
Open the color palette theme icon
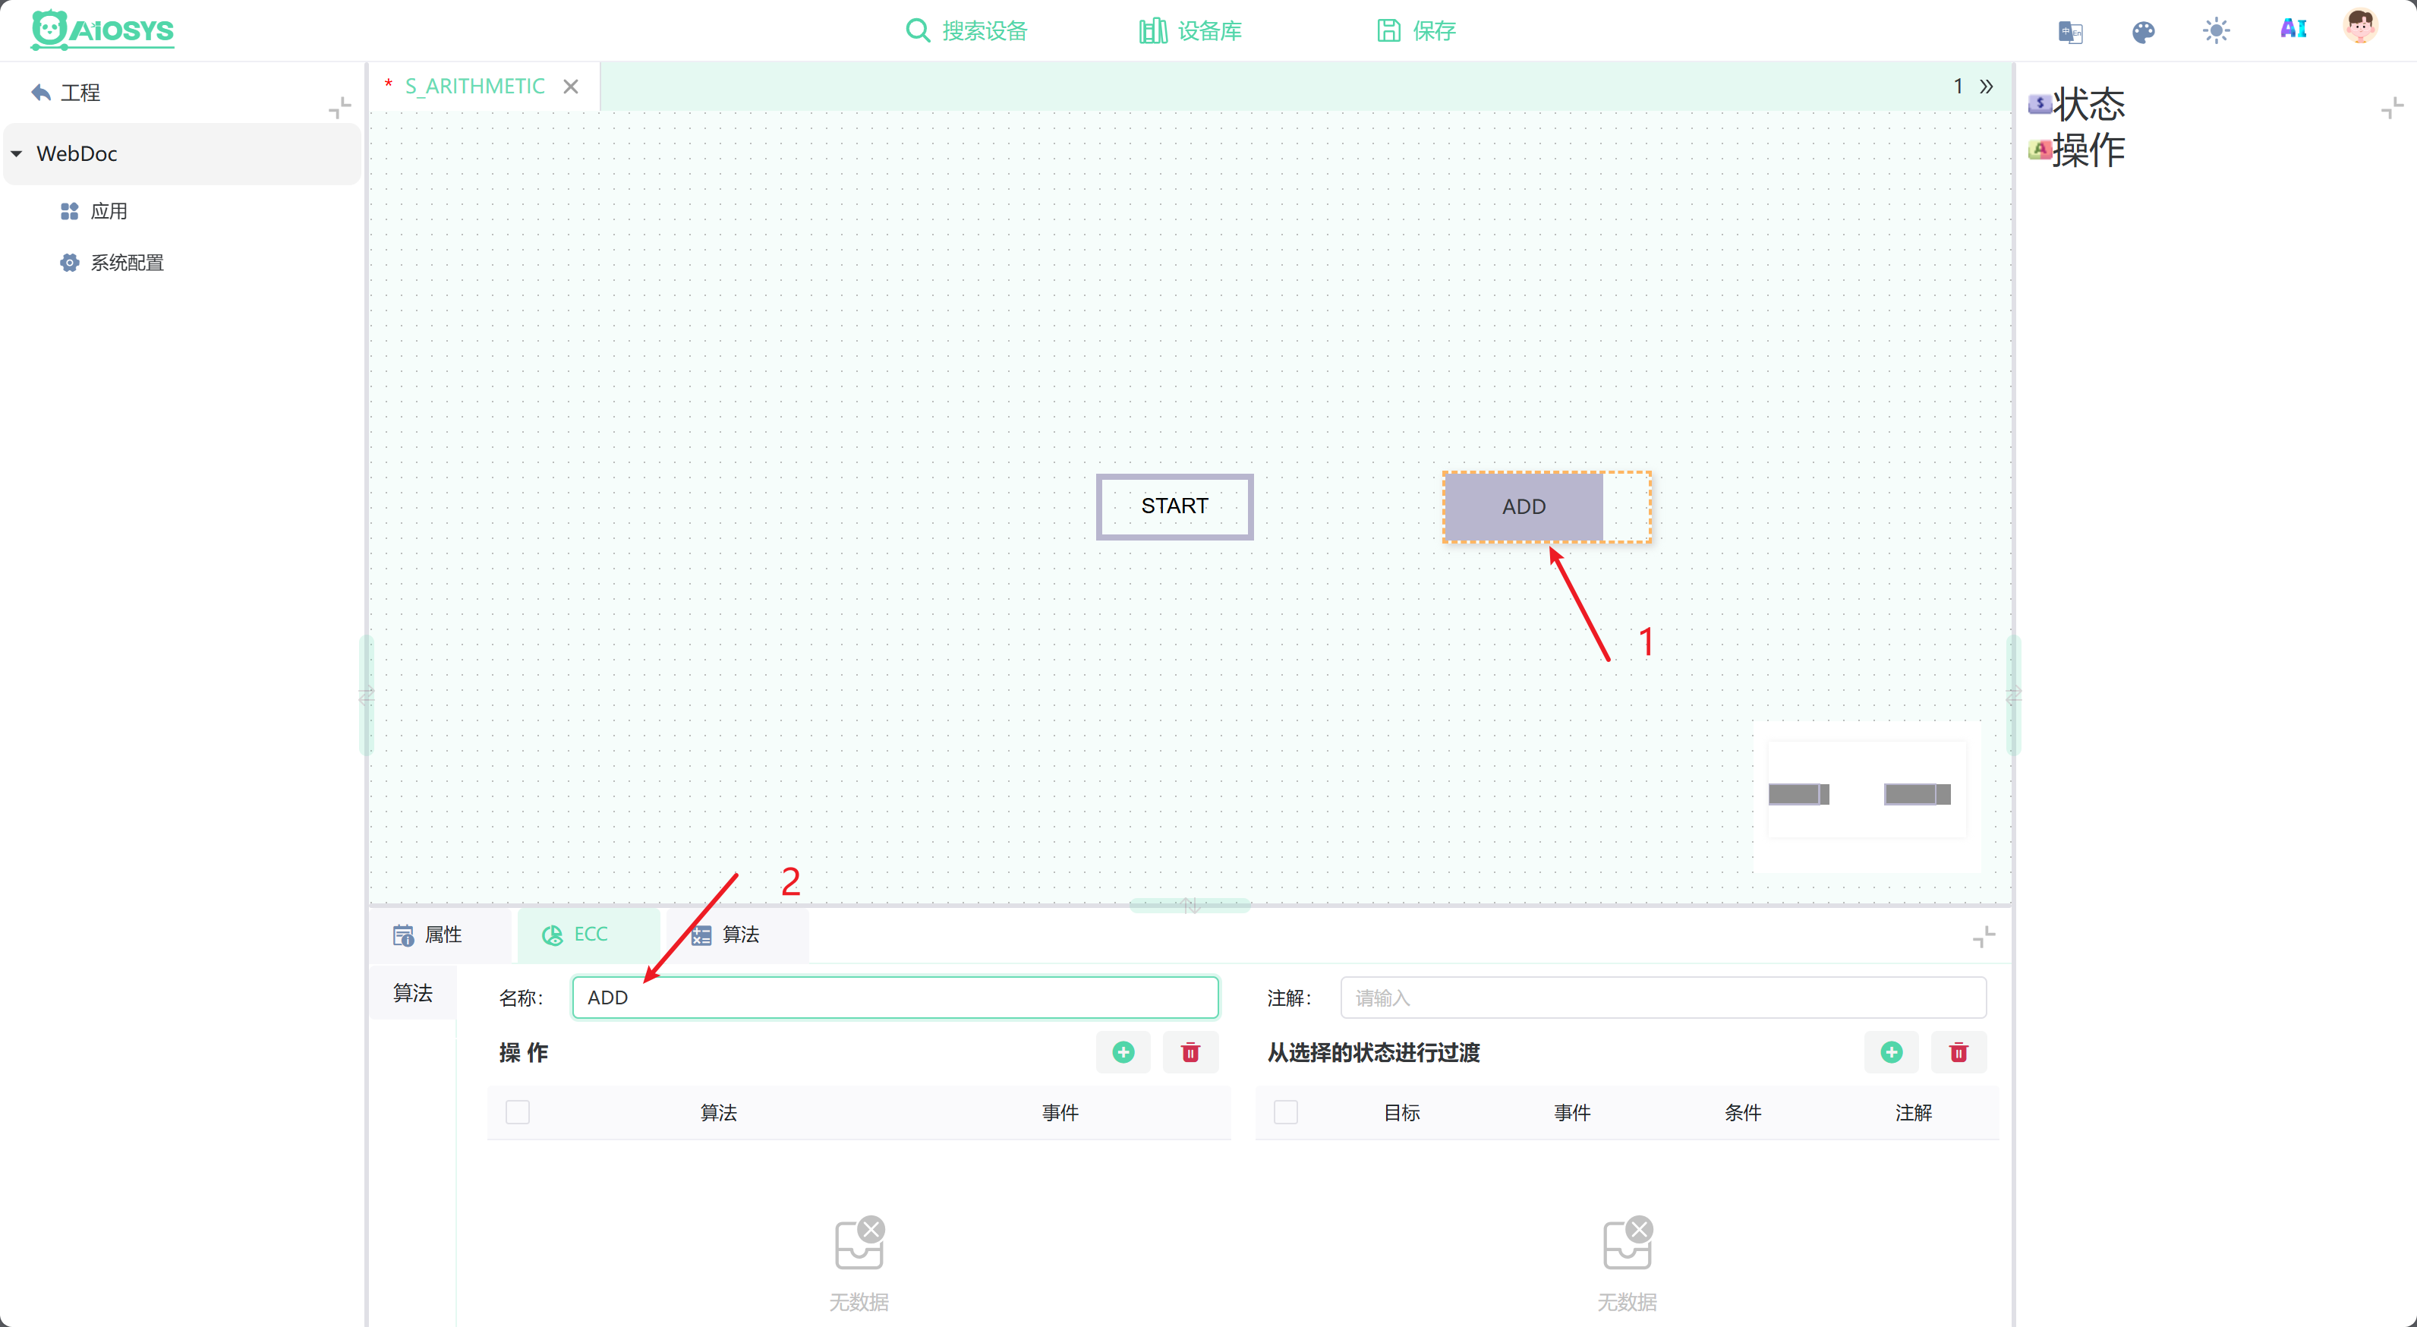[x=2143, y=32]
